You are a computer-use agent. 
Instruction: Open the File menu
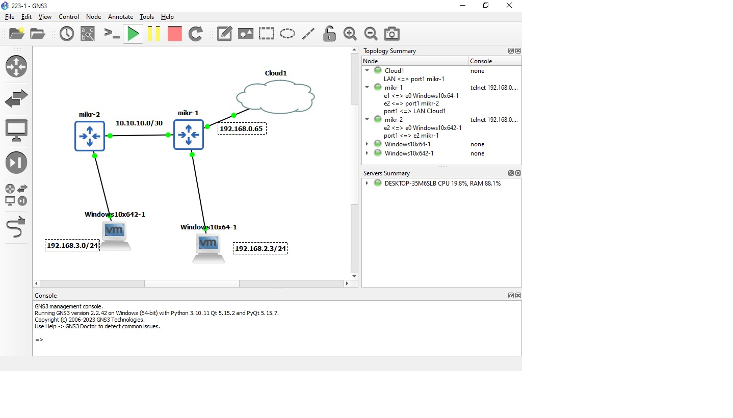[10, 17]
